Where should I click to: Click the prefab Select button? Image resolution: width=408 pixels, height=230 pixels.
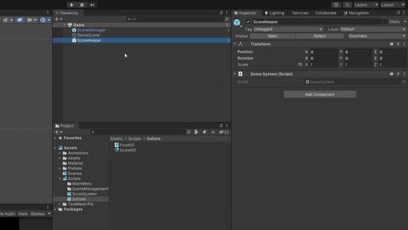pyautogui.click(x=319, y=36)
